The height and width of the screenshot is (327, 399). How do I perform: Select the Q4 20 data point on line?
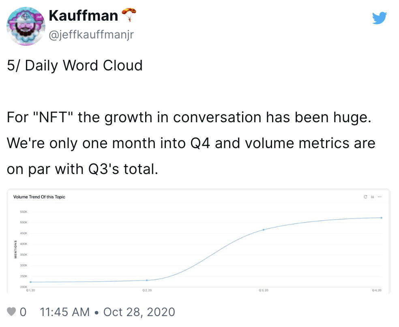382,218
